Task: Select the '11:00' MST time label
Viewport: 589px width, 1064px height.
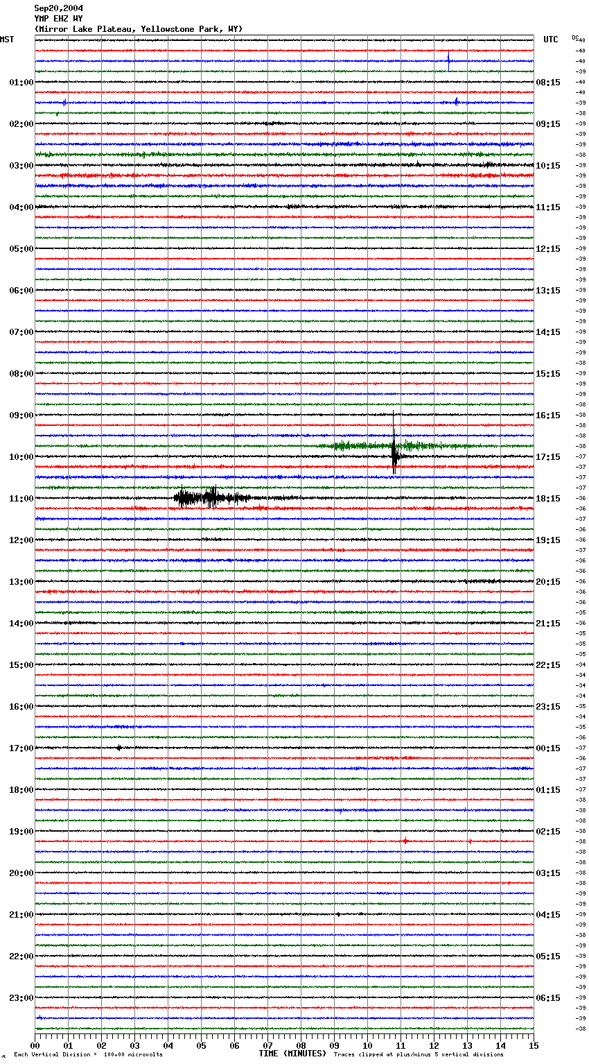Action: pos(21,499)
